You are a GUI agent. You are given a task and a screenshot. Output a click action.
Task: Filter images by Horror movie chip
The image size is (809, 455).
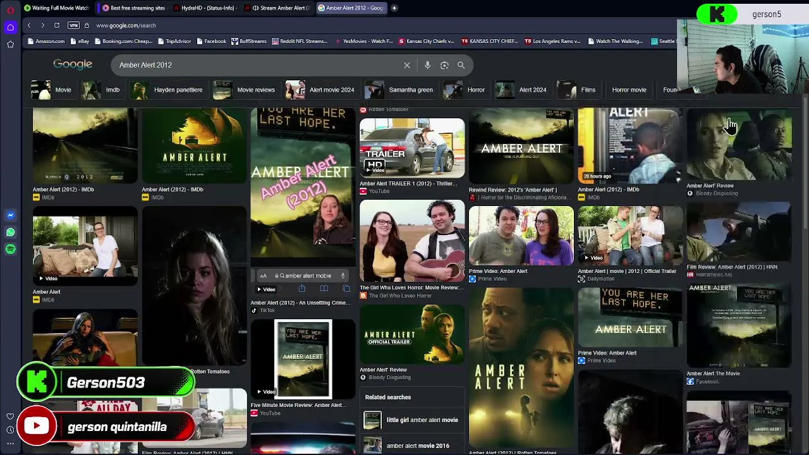(629, 90)
